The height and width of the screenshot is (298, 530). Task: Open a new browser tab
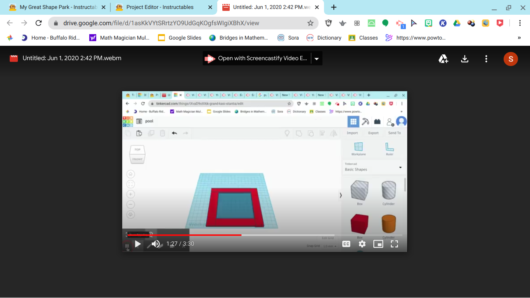point(334,7)
